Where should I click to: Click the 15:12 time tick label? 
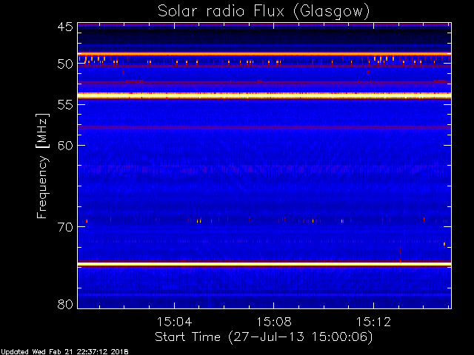(373, 322)
